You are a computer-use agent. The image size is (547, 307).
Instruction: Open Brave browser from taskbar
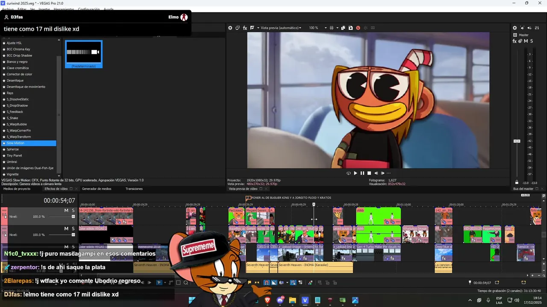pos(268,300)
